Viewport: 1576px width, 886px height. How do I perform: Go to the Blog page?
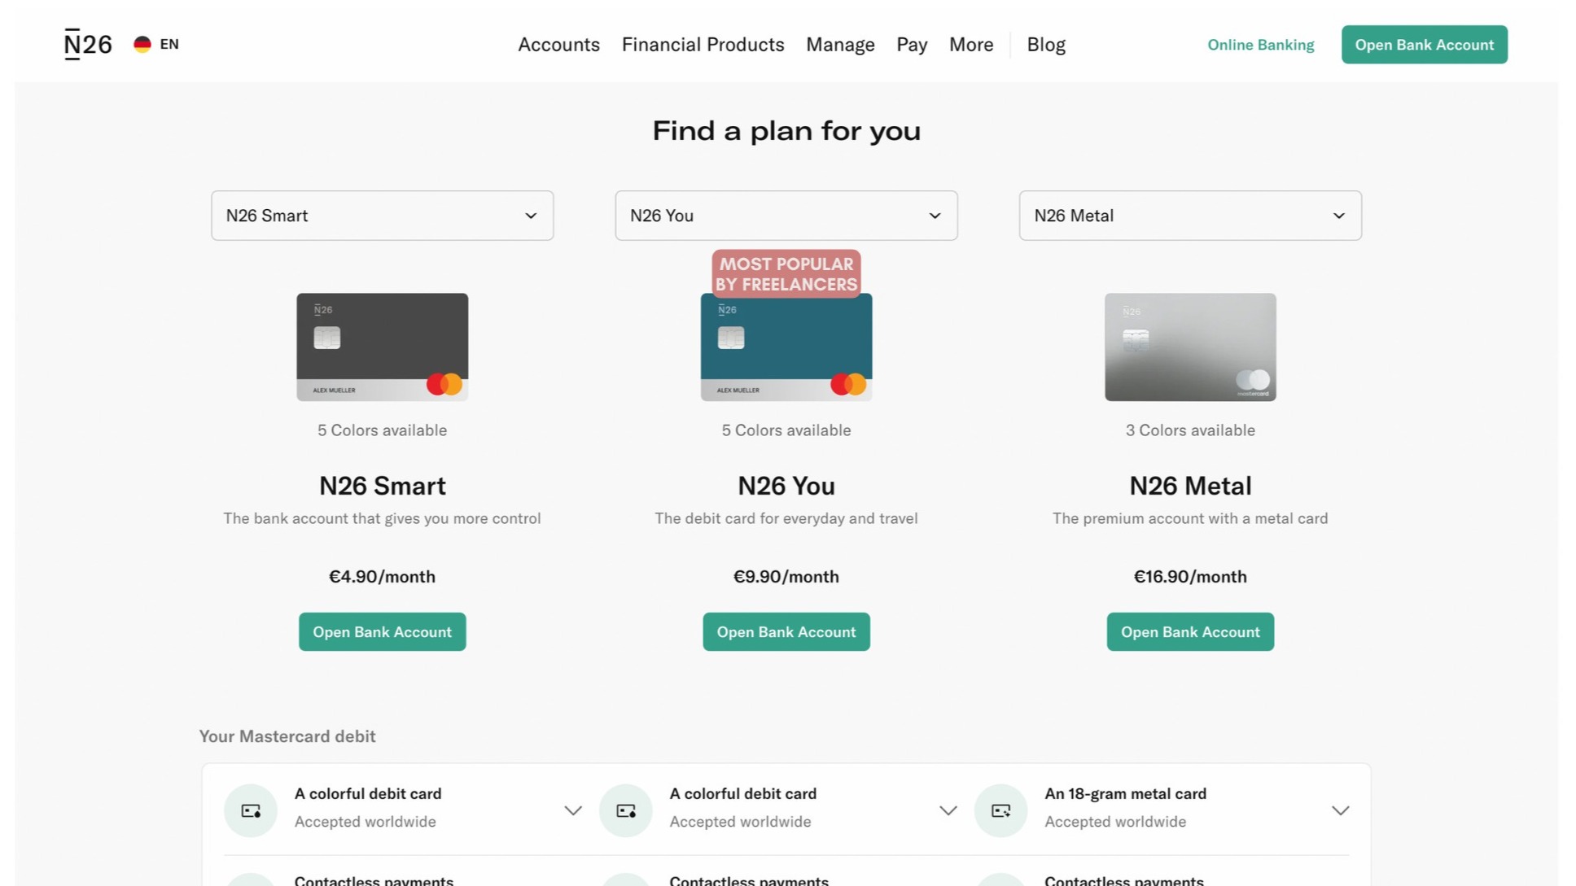[1046, 45]
